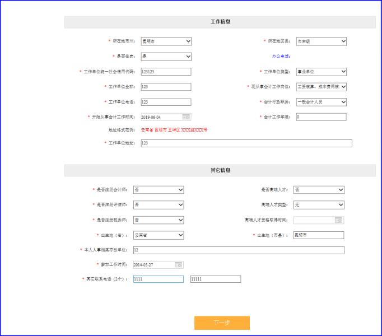Image resolution: width=382 pixels, height=336 pixels.
Task: Click the 办公电话 link text
Action: (x=281, y=57)
